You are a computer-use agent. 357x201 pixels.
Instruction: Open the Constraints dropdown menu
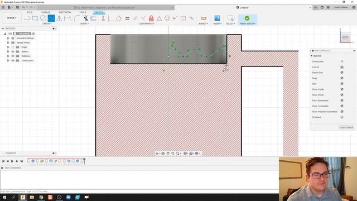point(147,23)
